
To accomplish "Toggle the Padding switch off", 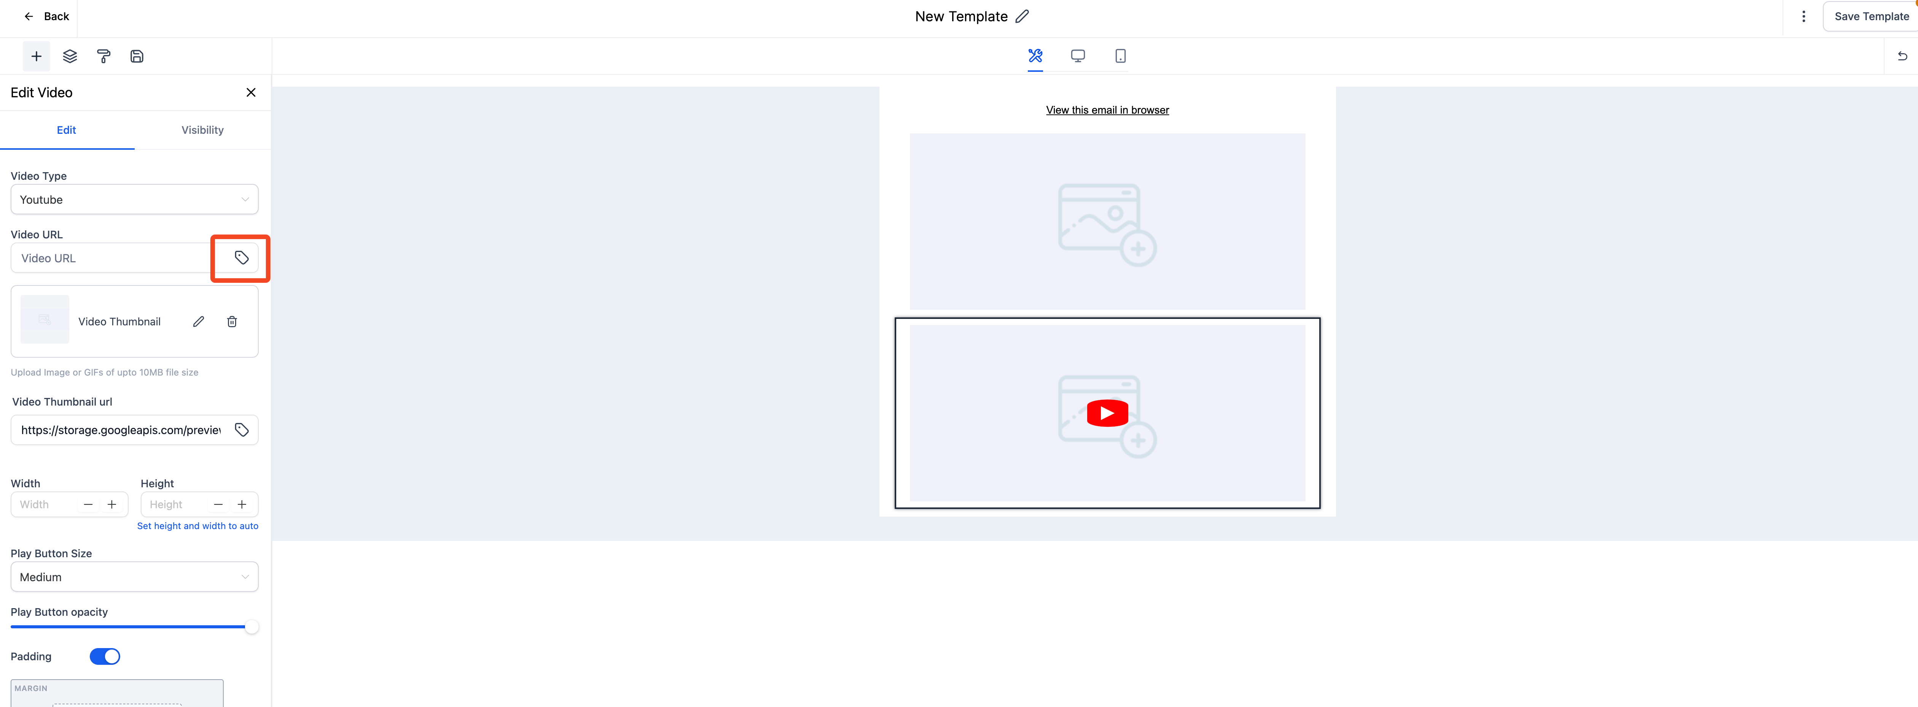I will pyautogui.click(x=104, y=656).
